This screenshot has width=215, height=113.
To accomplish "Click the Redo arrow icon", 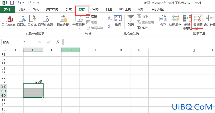I will pyautogui.click(x=29, y=3).
